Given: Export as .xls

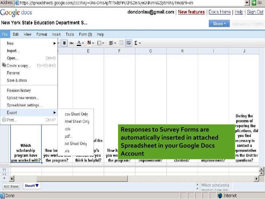Looking at the screenshot, I should click(x=76, y=151).
